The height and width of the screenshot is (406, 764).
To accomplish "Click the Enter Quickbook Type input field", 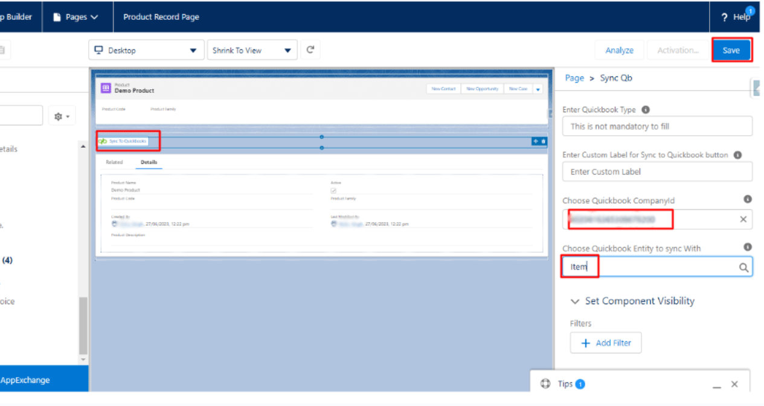I will [x=657, y=126].
